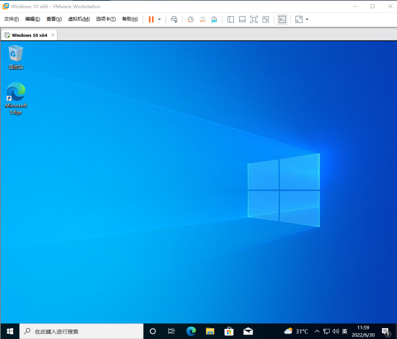The height and width of the screenshot is (339, 397).
Task: Minimize the VMware Workstation window
Action: click(355, 6)
